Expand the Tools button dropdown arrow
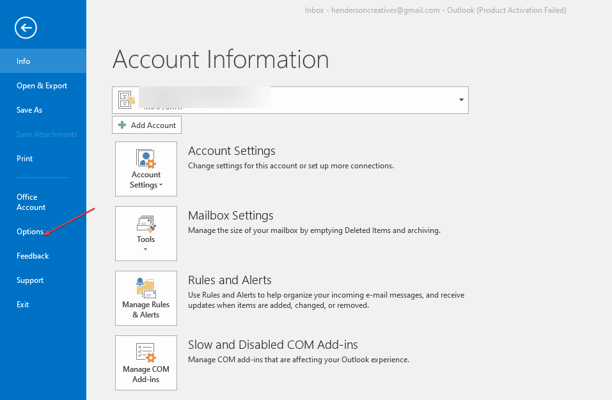The height and width of the screenshot is (400, 612). 146,249
